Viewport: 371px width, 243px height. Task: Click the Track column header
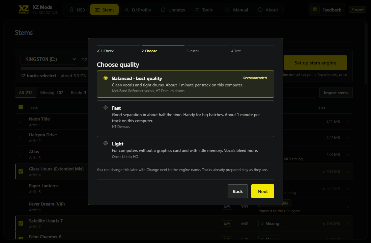click(x=33, y=107)
